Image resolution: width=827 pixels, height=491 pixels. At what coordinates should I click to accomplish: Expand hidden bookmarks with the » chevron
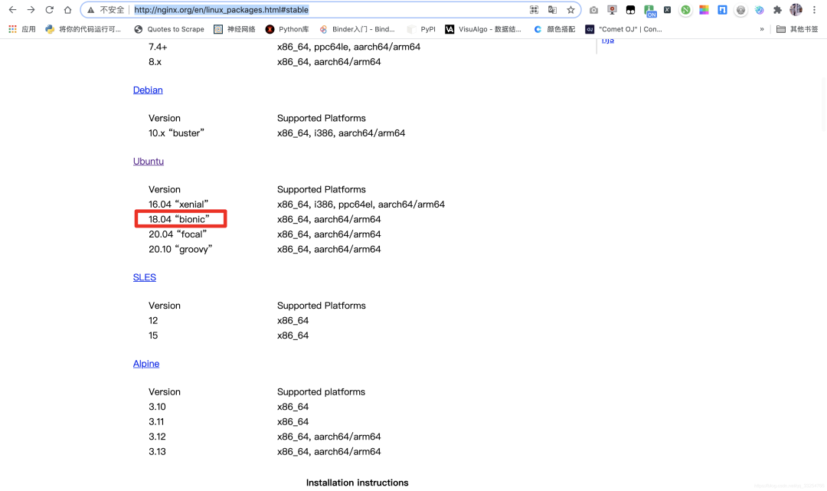(762, 29)
